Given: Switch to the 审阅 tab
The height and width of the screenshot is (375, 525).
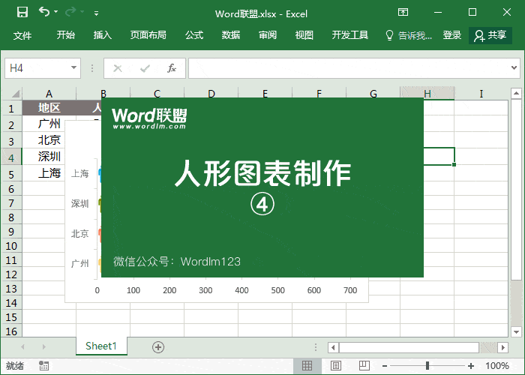Looking at the screenshot, I should pyautogui.click(x=268, y=34).
